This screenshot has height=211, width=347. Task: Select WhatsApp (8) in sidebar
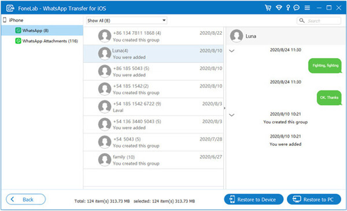click(42, 31)
